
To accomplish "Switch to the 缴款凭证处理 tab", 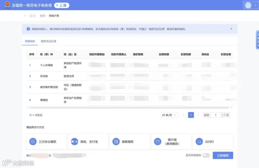I will 48,41.
